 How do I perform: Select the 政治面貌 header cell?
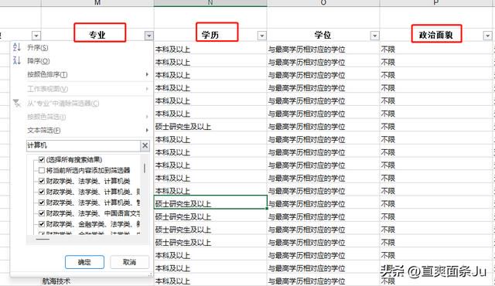click(435, 35)
